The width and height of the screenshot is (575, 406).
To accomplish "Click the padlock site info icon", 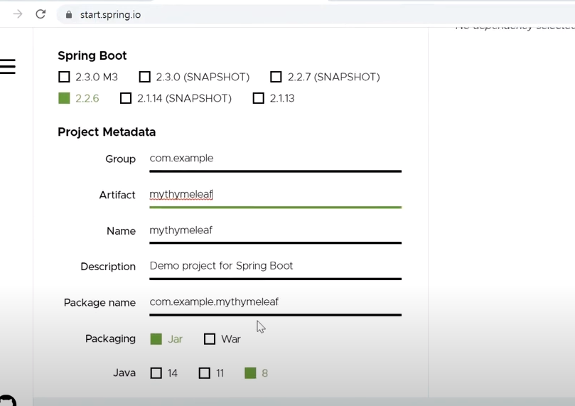I will tap(68, 15).
